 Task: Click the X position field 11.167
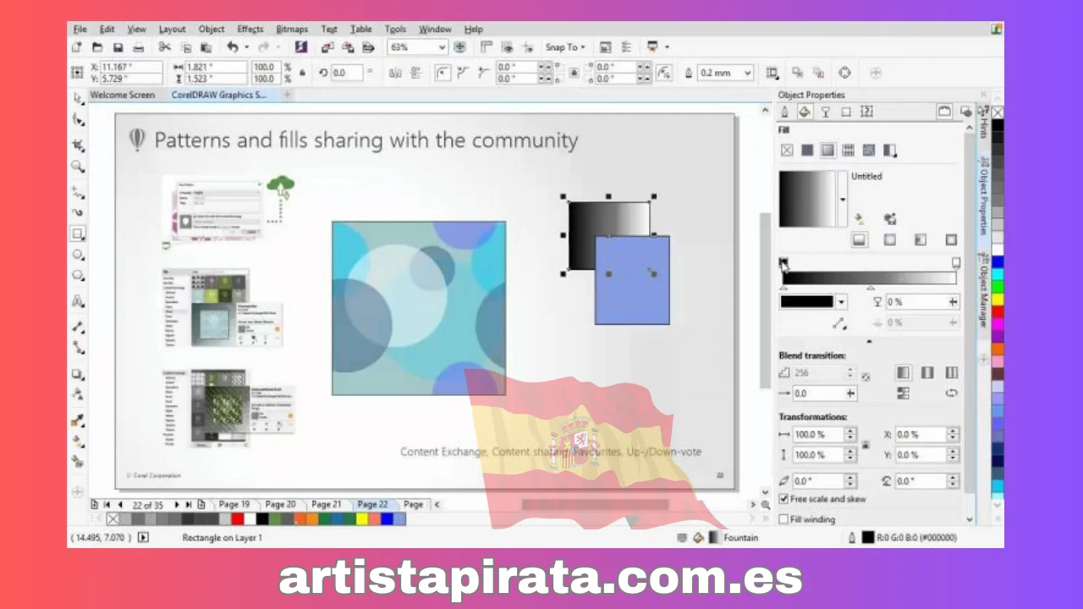130,67
